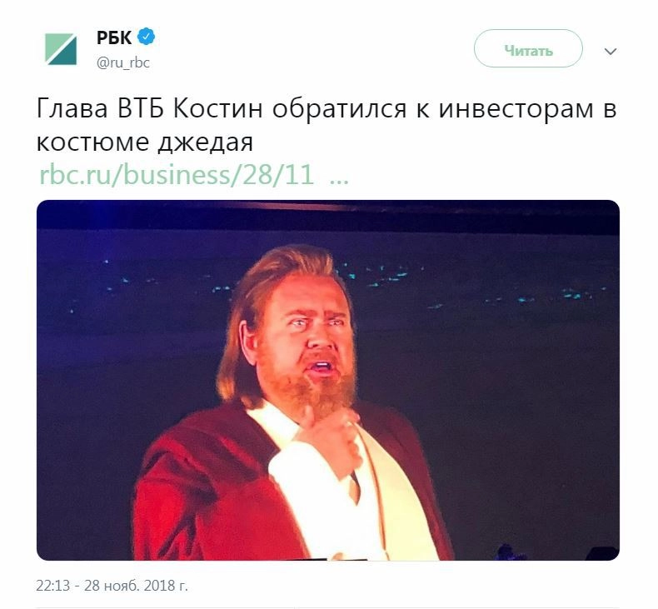Open the РБК profile name
Viewport: 658px width, 609px height.
[x=114, y=37]
